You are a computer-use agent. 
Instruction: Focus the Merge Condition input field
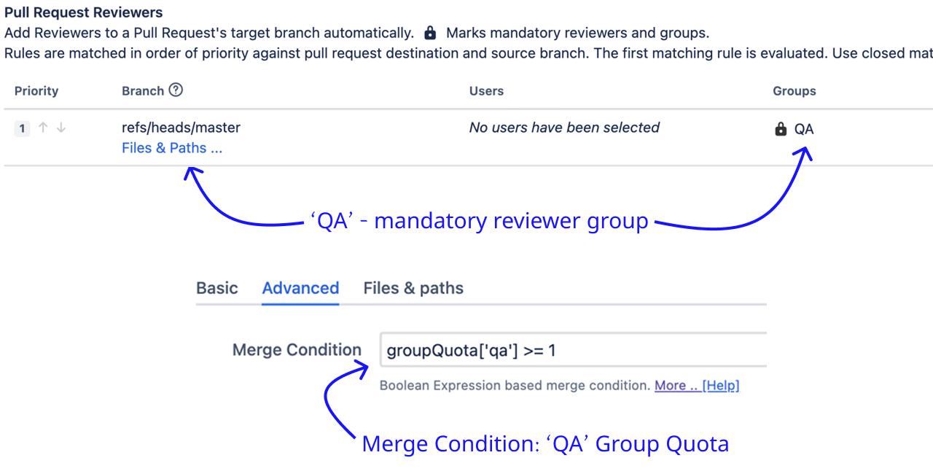click(x=572, y=350)
